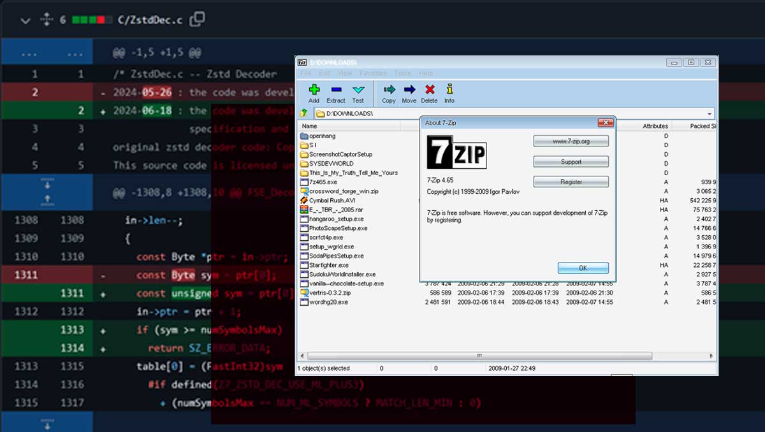Collapse the C/ZstdDec.c diff with the chevron
765x432 pixels.
pos(25,20)
